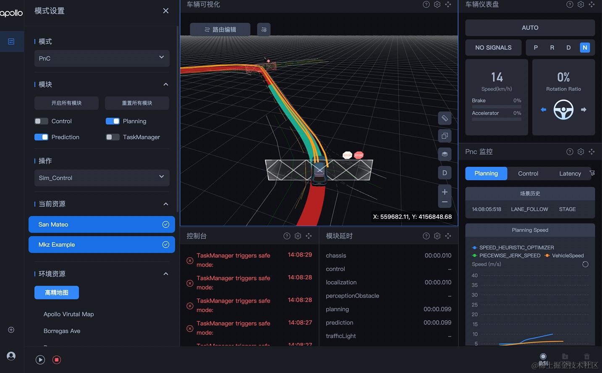This screenshot has width=602, height=373.
Task: Click the Apollo logo
Action: coord(11,13)
